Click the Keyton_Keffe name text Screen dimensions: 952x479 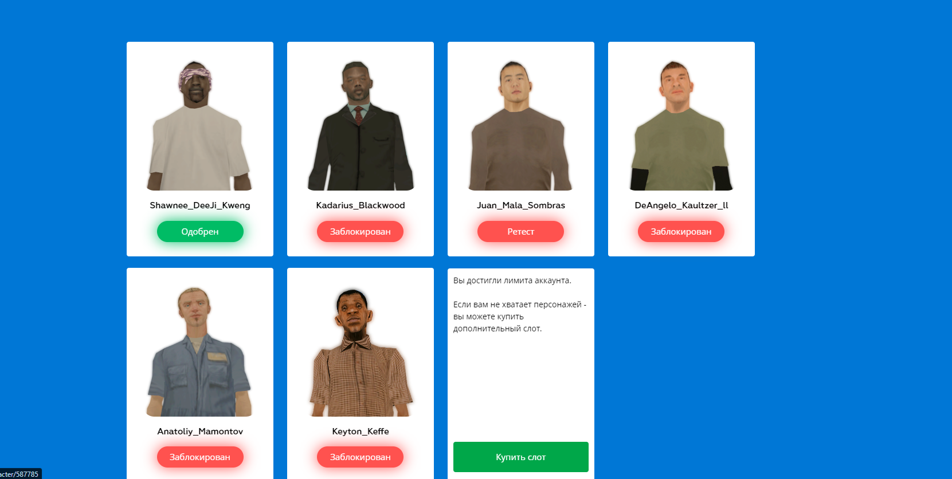tap(361, 432)
